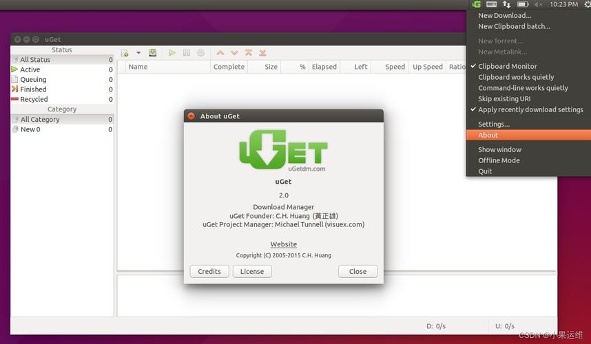Image resolution: width=591 pixels, height=344 pixels.
Task: Choose New Download... from tray menu
Action: pos(528,15)
